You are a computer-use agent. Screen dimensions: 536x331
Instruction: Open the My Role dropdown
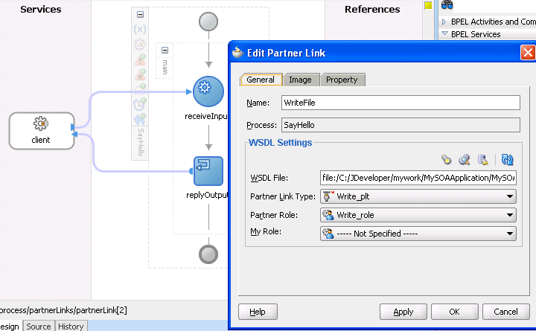pos(509,234)
